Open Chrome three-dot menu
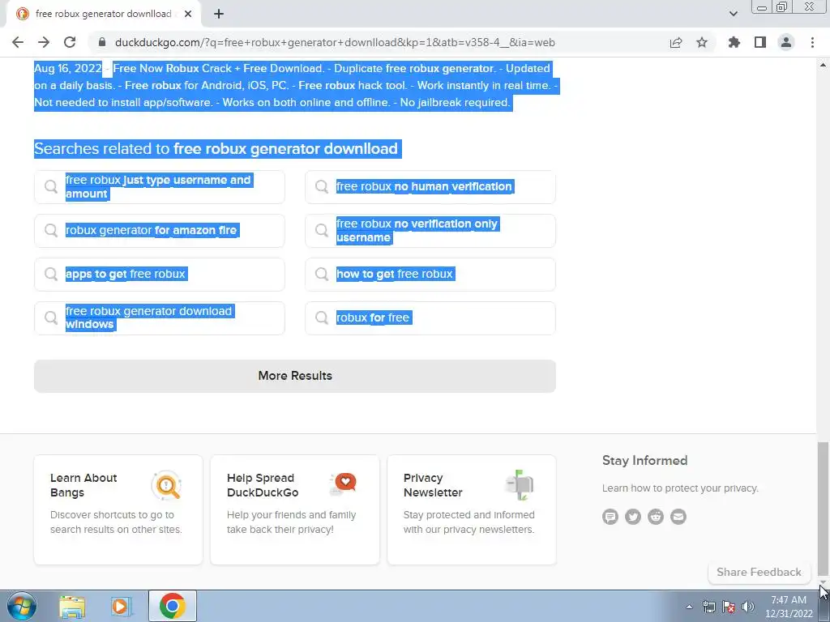The width and height of the screenshot is (830, 622). point(812,42)
